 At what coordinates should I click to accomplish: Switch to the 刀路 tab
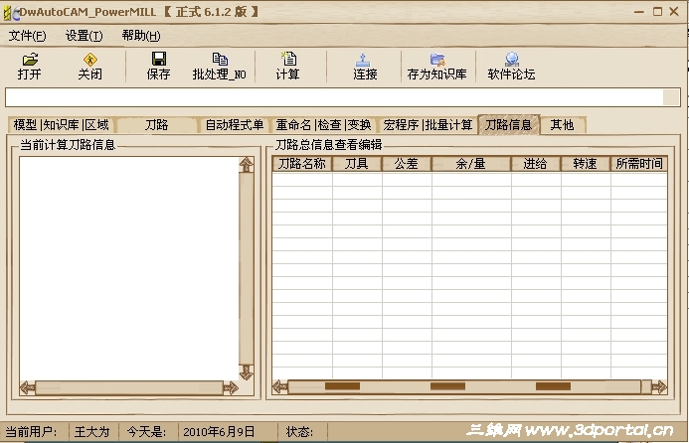point(156,125)
